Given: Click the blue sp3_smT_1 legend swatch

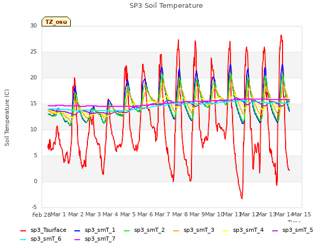Looking at the screenshot, I should point(78,230).
